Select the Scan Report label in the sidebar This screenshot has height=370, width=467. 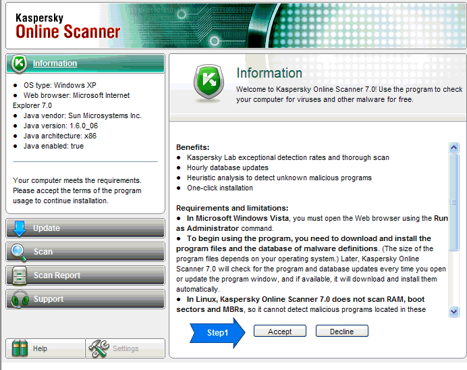(57, 275)
